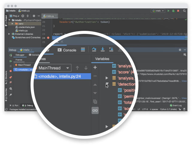Click the View link beside detection value
This screenshot has width=192, height=146.
pos(184,98)
